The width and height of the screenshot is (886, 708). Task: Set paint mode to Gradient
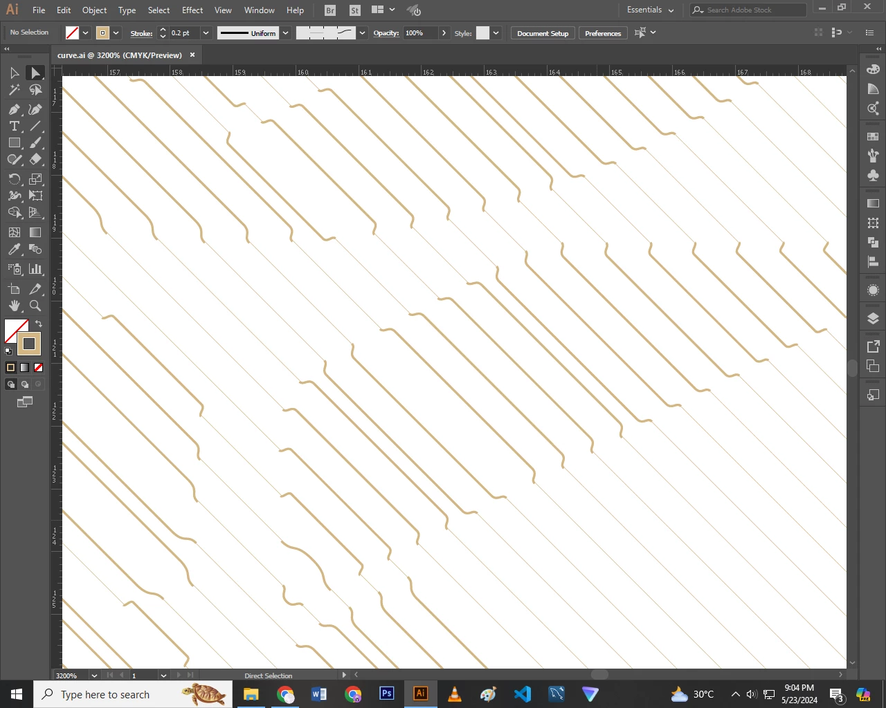(24, 368)
